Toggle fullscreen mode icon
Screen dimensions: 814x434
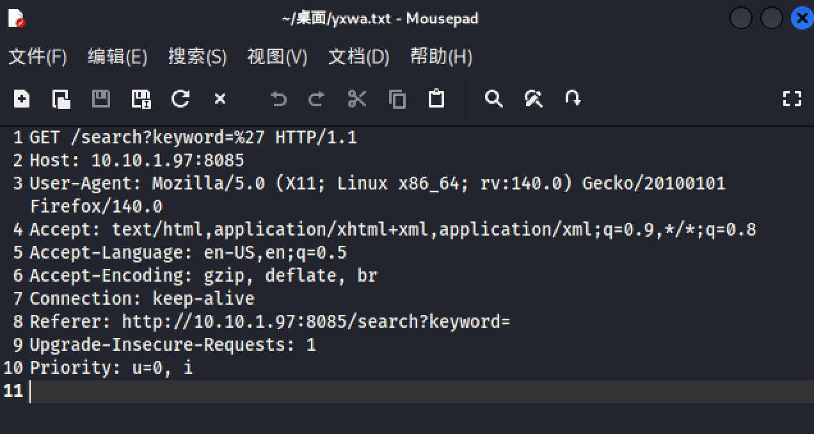tap(792, 99)
